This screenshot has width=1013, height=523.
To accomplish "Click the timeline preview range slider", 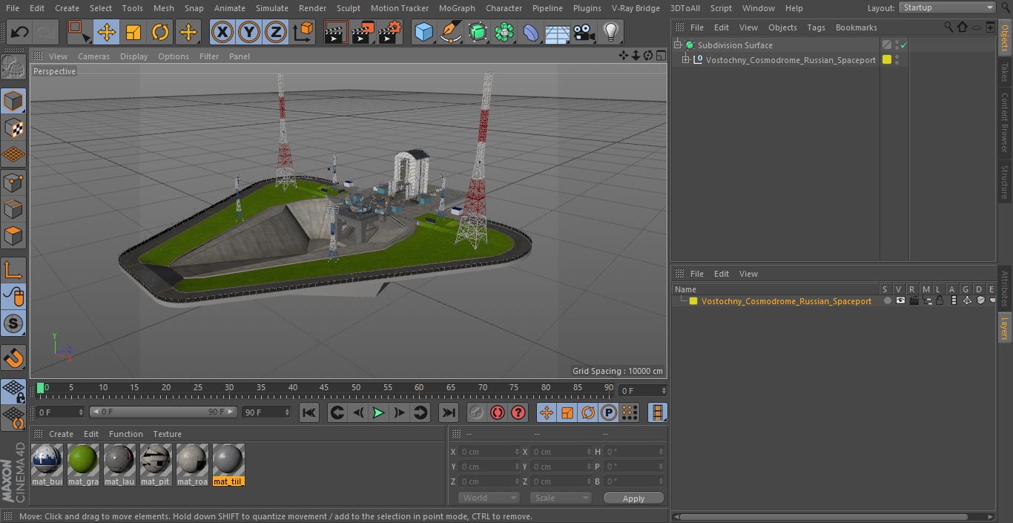I will click(163, 412).
